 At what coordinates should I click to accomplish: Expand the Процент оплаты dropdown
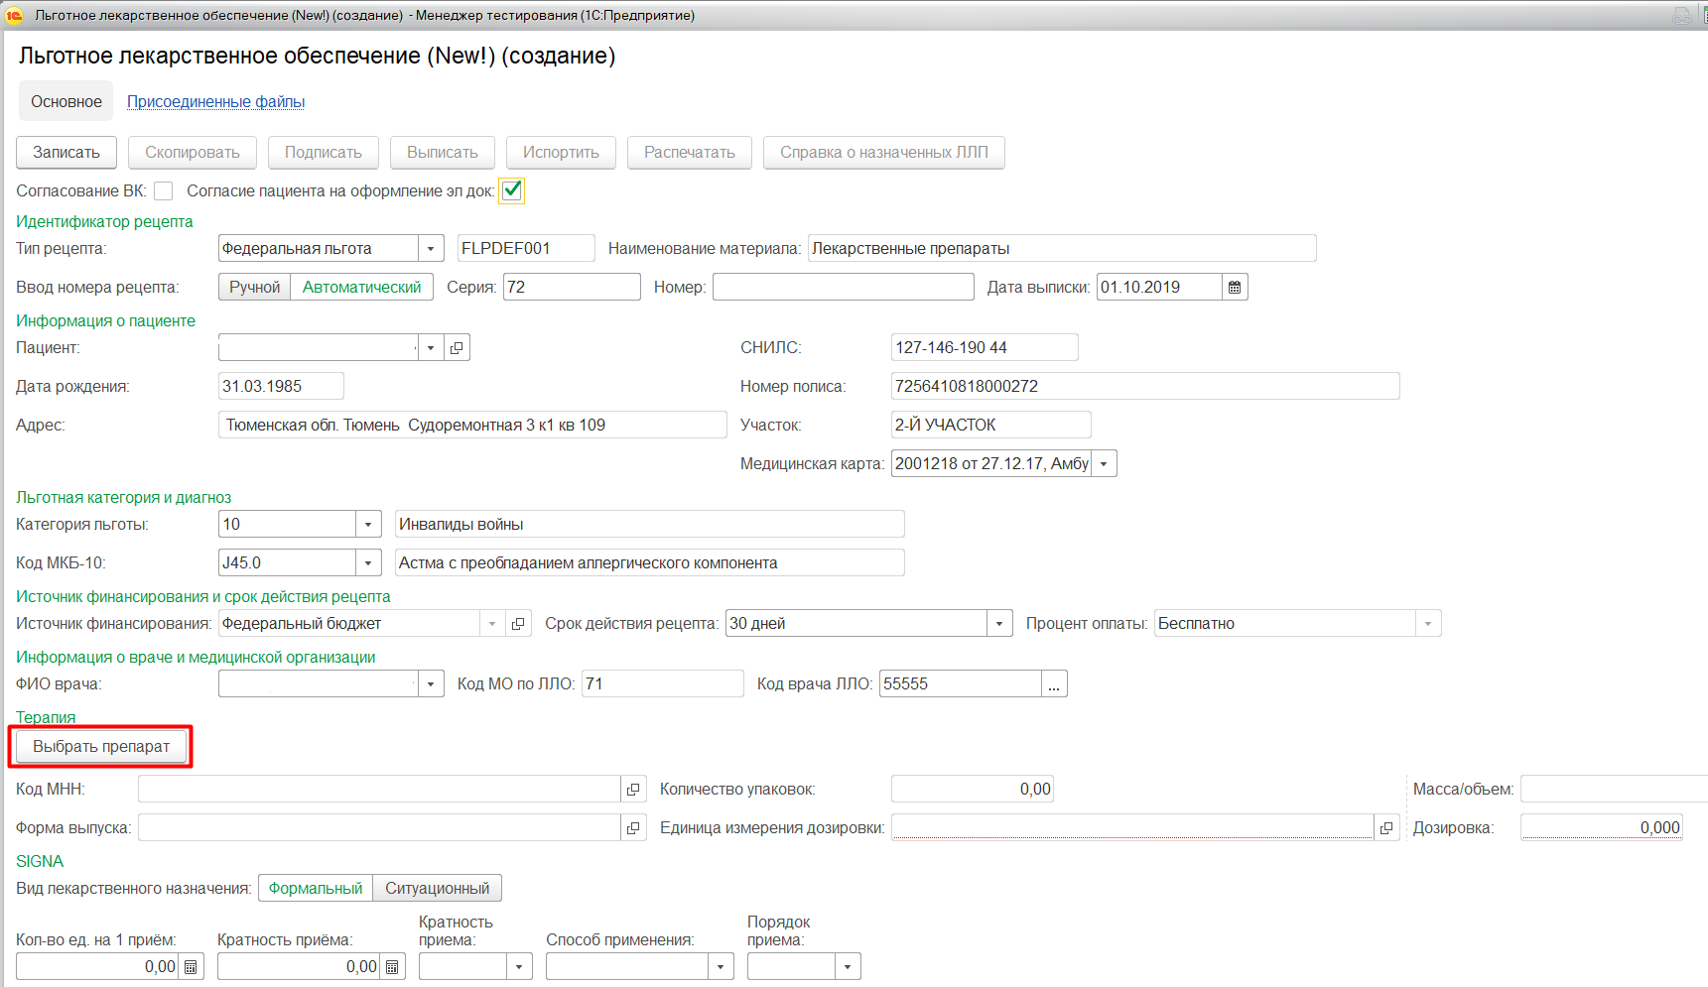coord(1428,623)
